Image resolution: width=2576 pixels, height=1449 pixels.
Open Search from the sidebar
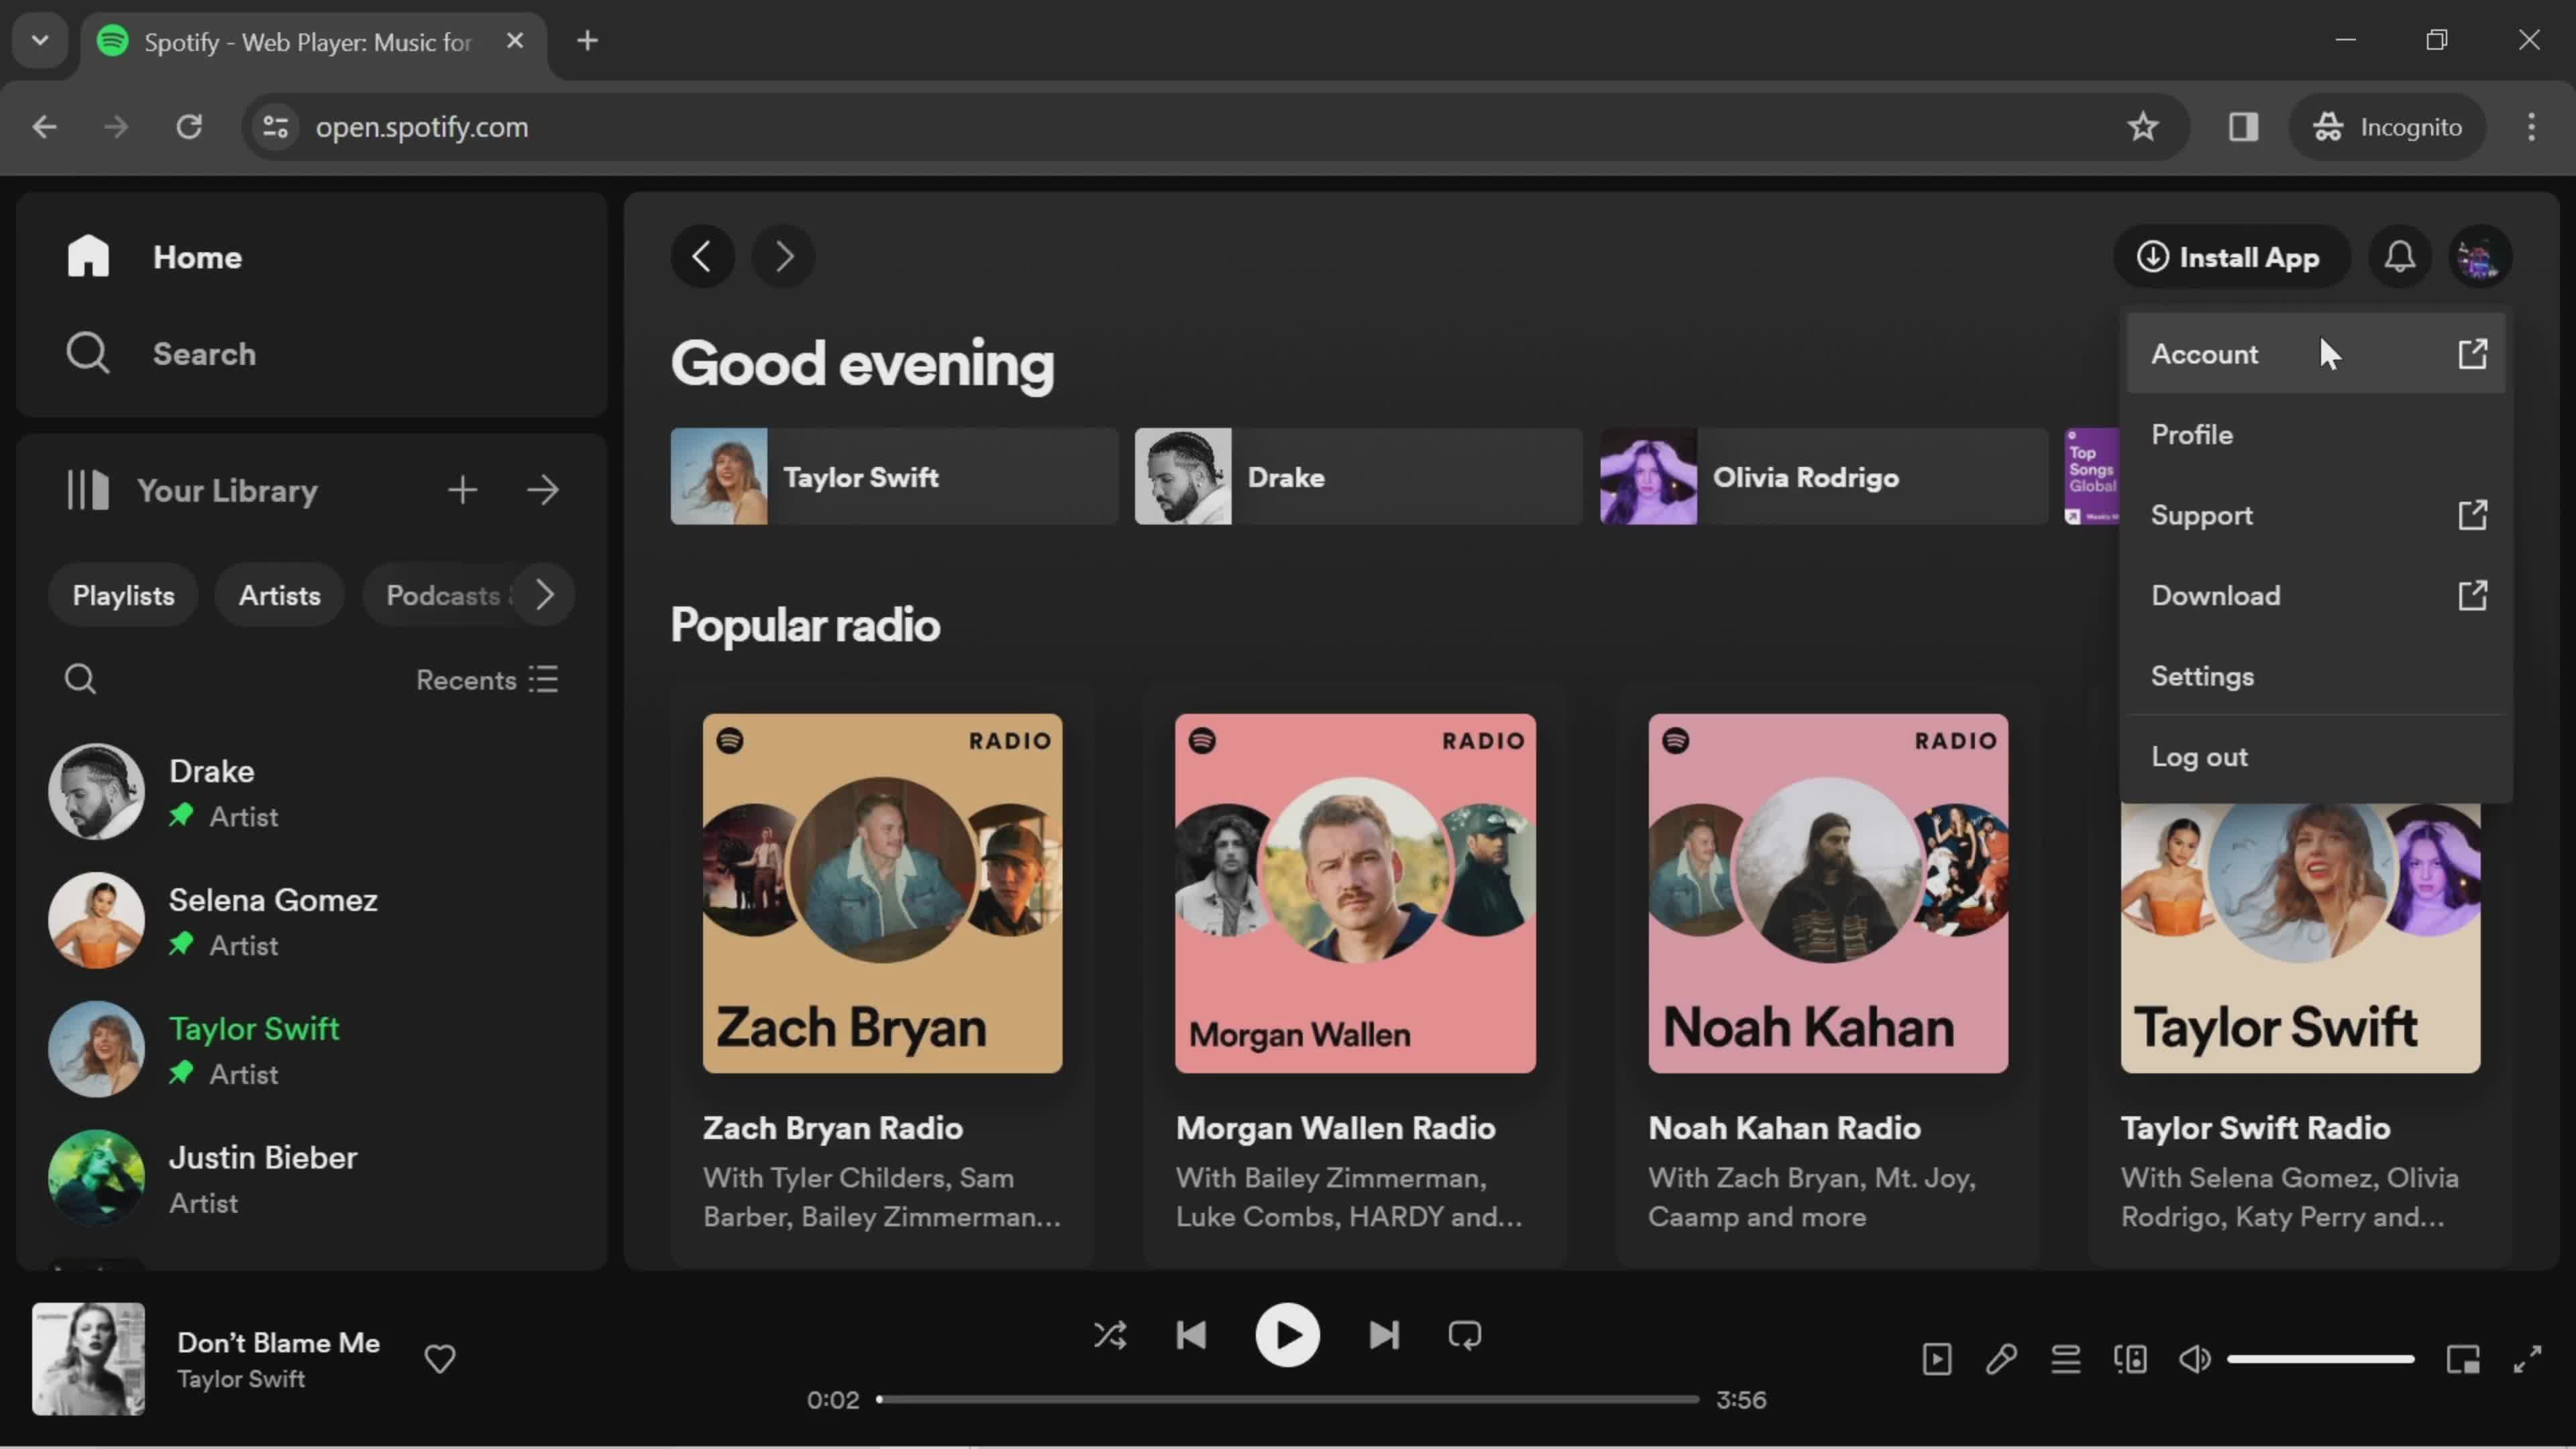tap(161, 353)
